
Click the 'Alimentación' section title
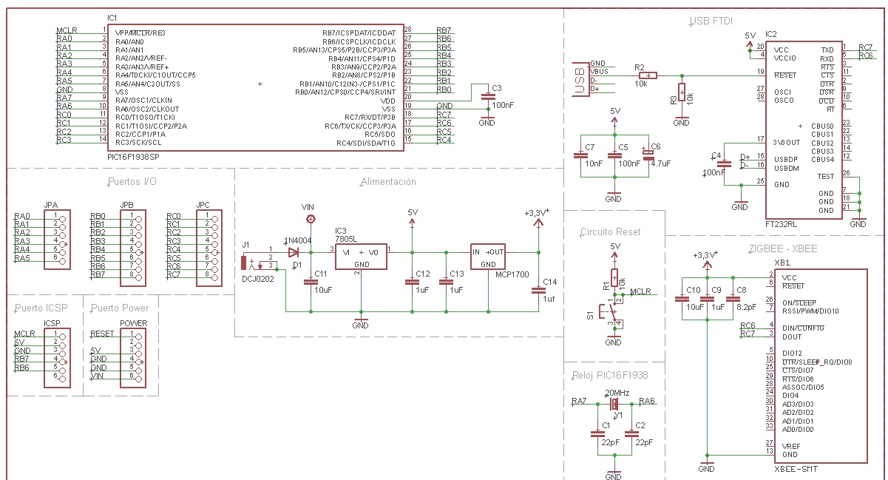click(x=388, y=181)
